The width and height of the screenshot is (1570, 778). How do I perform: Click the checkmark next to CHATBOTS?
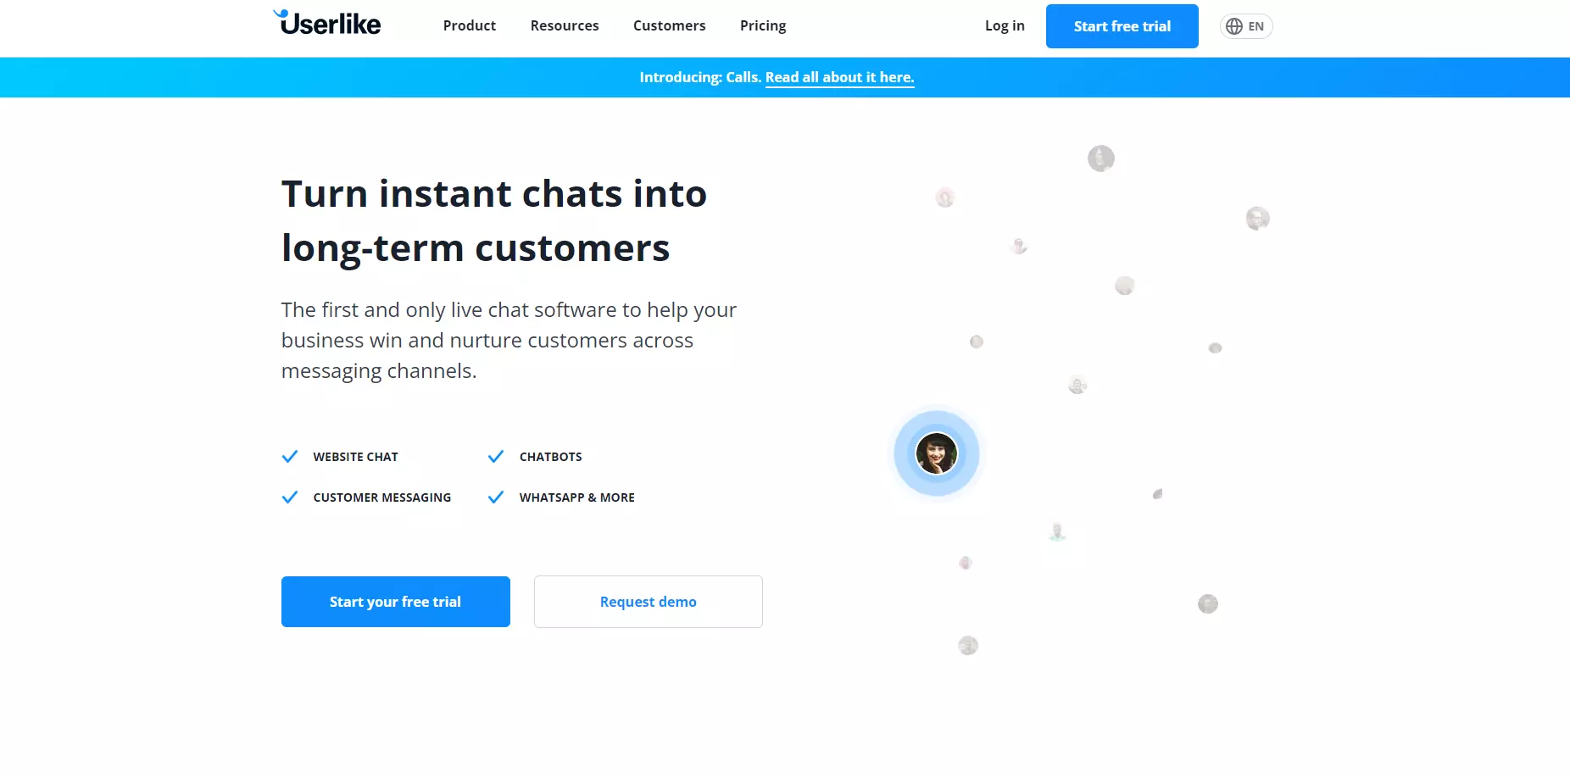click(496, 456)
